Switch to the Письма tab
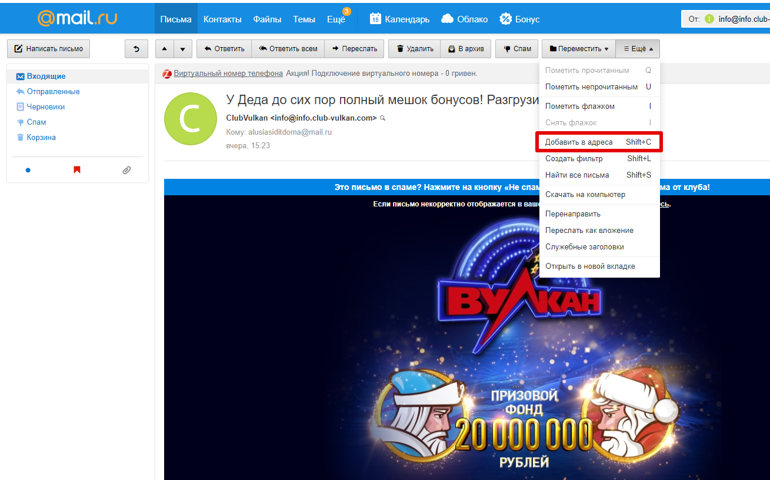The image size is (770, 480). click(x=176, y=19)
